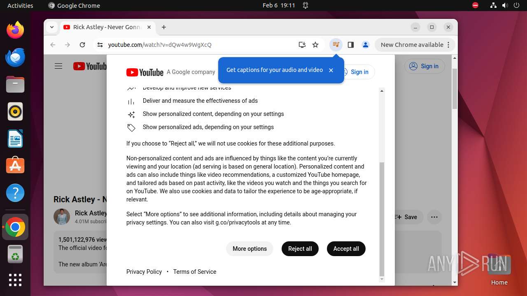Close the Rick Astley tab
This screenshot has width=527, height=296.
coord(149,27)
